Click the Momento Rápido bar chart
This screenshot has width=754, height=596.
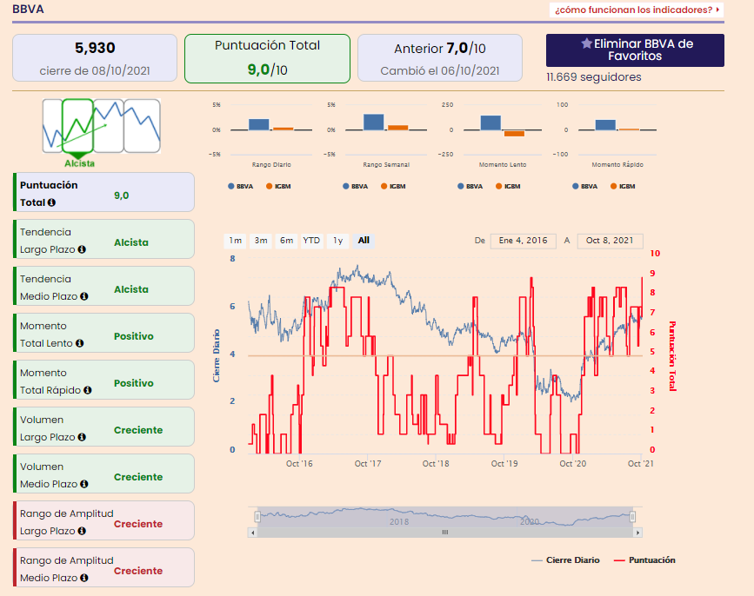point(617,129)
